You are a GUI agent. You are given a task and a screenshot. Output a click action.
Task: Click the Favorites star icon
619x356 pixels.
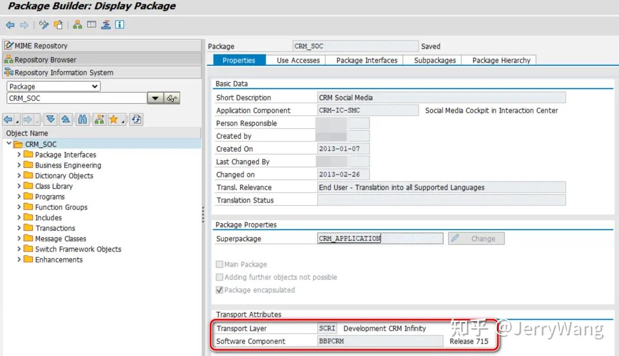tap(114, 119)
